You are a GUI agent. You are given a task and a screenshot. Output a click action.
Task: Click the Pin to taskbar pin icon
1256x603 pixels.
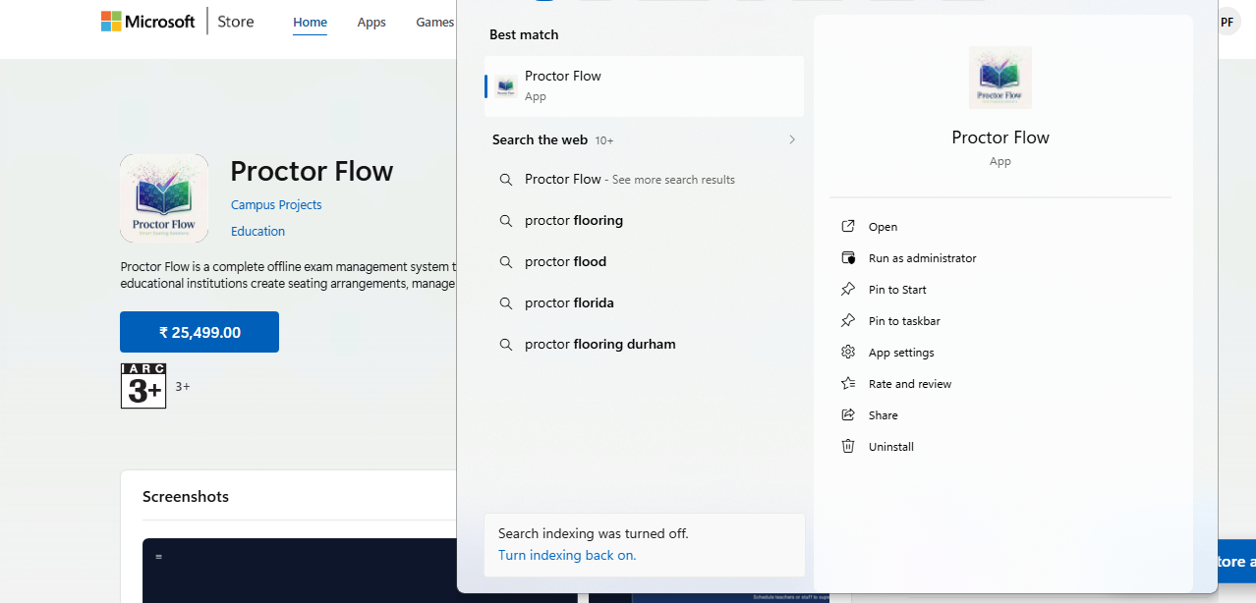[x=848, y=321]
